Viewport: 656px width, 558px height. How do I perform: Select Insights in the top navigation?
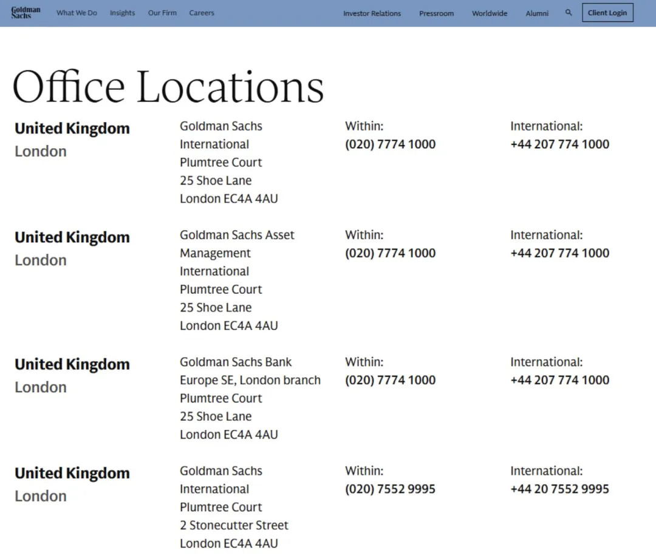122,13
